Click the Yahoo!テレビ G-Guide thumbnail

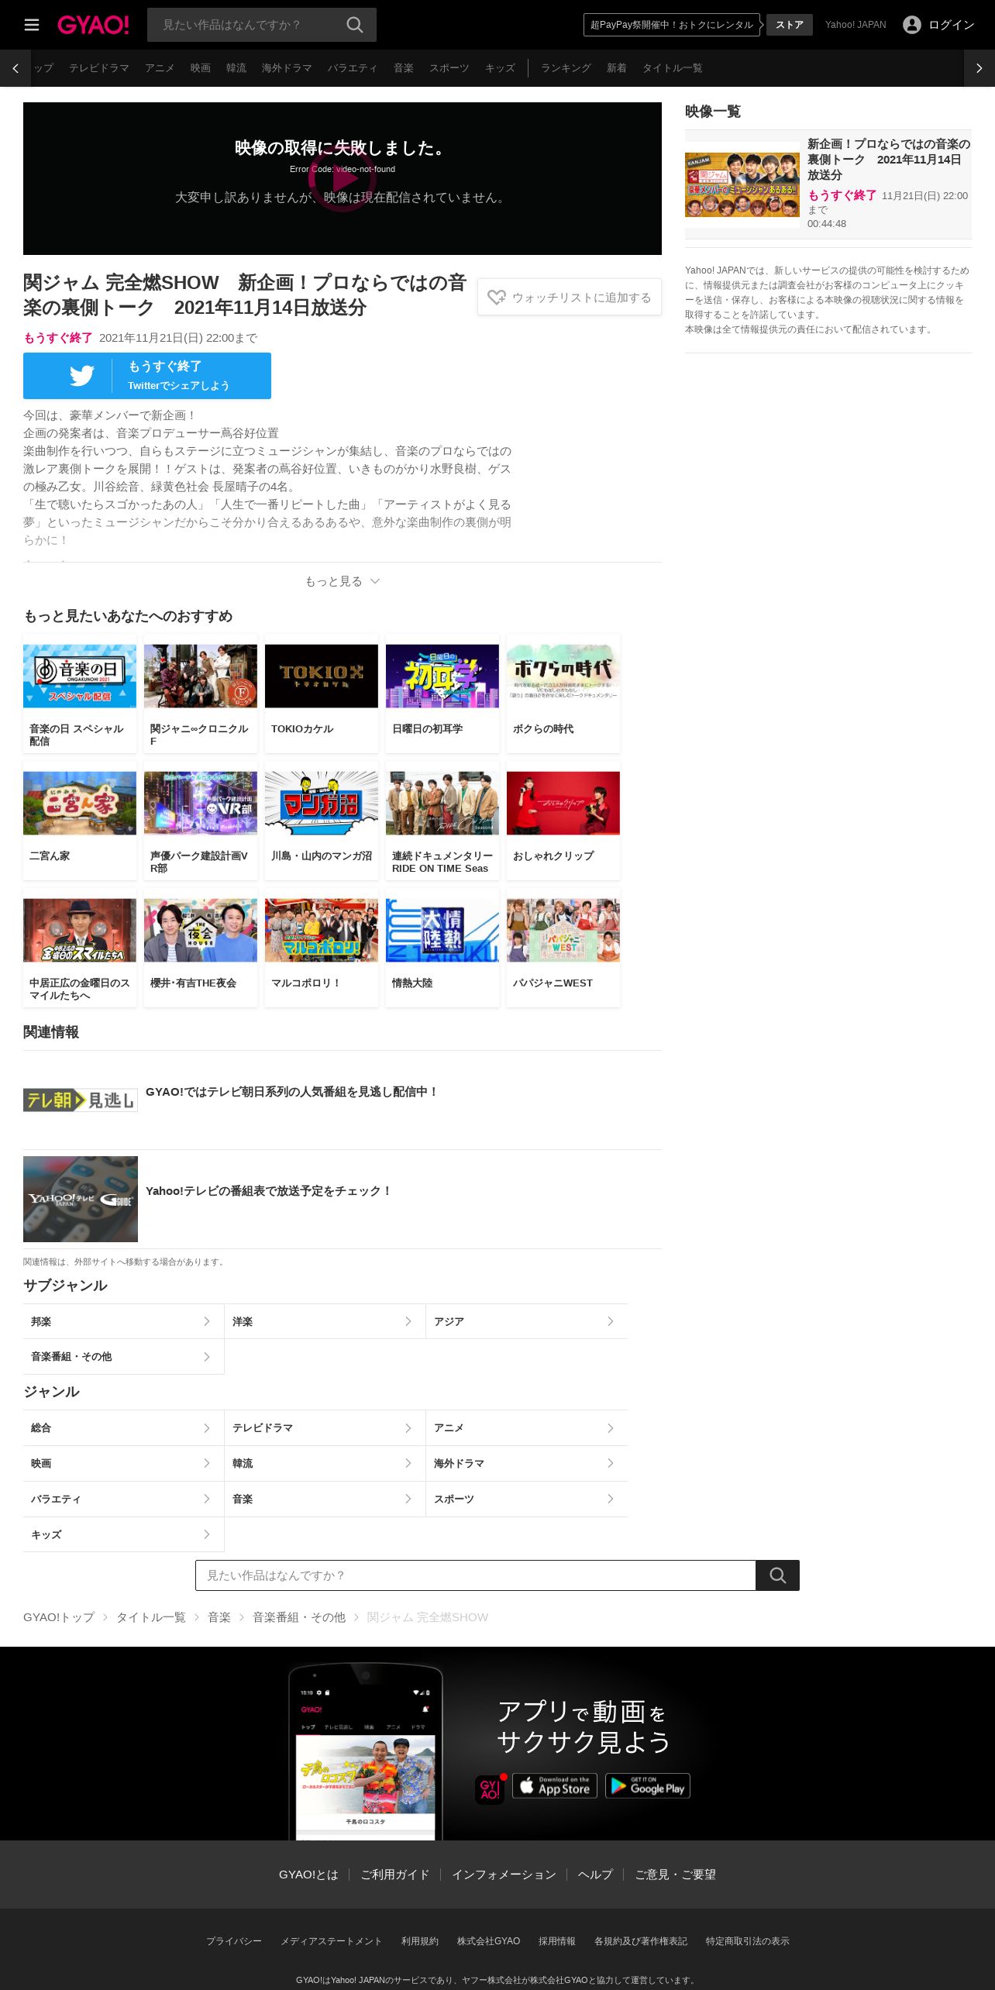(81, 1199)
